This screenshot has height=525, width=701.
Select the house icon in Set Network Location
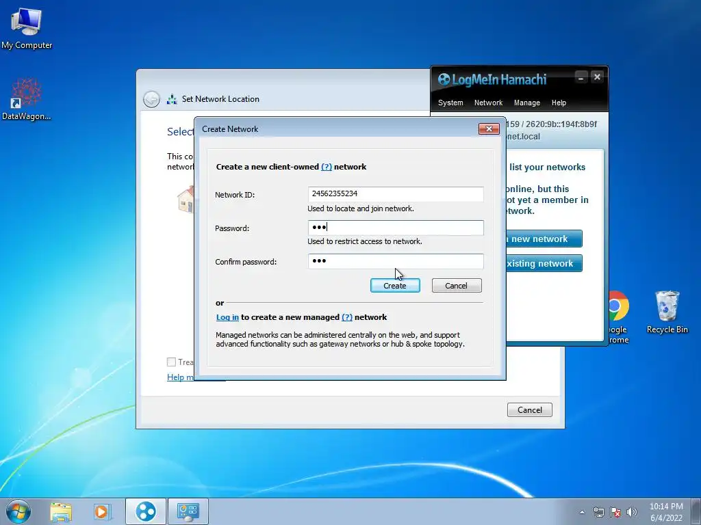186,200
